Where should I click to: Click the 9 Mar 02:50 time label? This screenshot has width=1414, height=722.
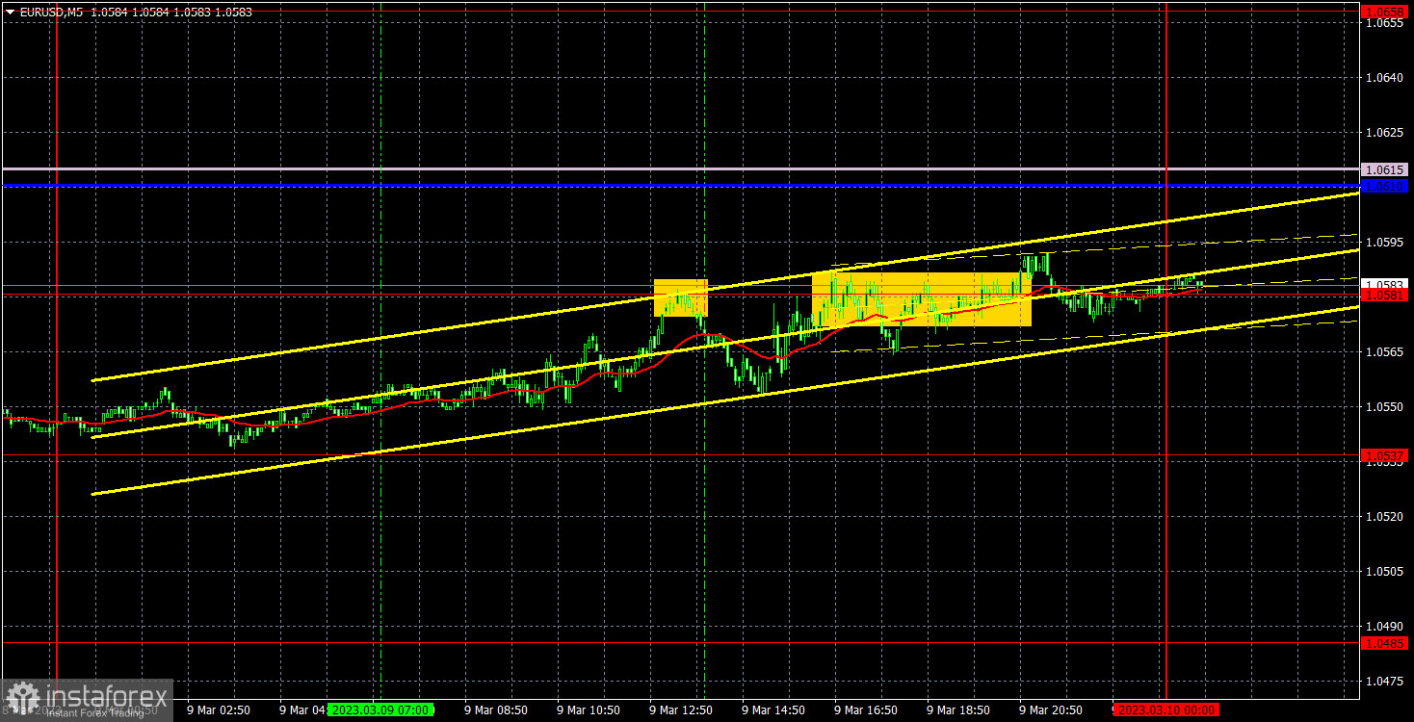coord(219,709)
